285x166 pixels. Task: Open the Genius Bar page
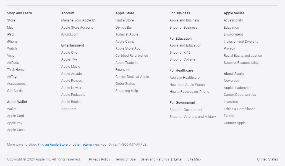tap(124, 28)
